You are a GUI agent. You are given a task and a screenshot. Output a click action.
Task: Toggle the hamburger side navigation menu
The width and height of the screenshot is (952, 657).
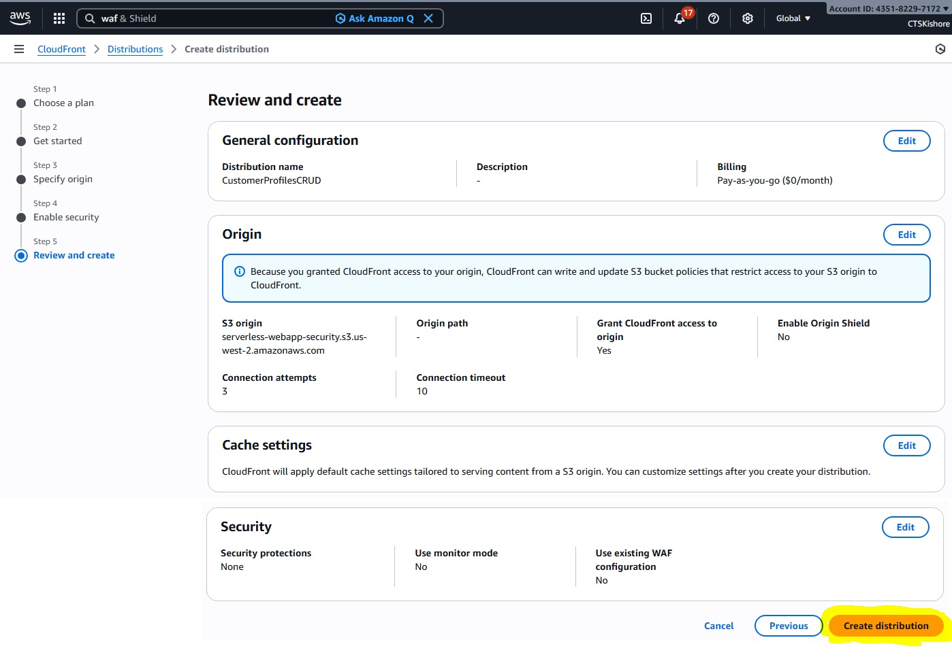click(x=19, y=49)
